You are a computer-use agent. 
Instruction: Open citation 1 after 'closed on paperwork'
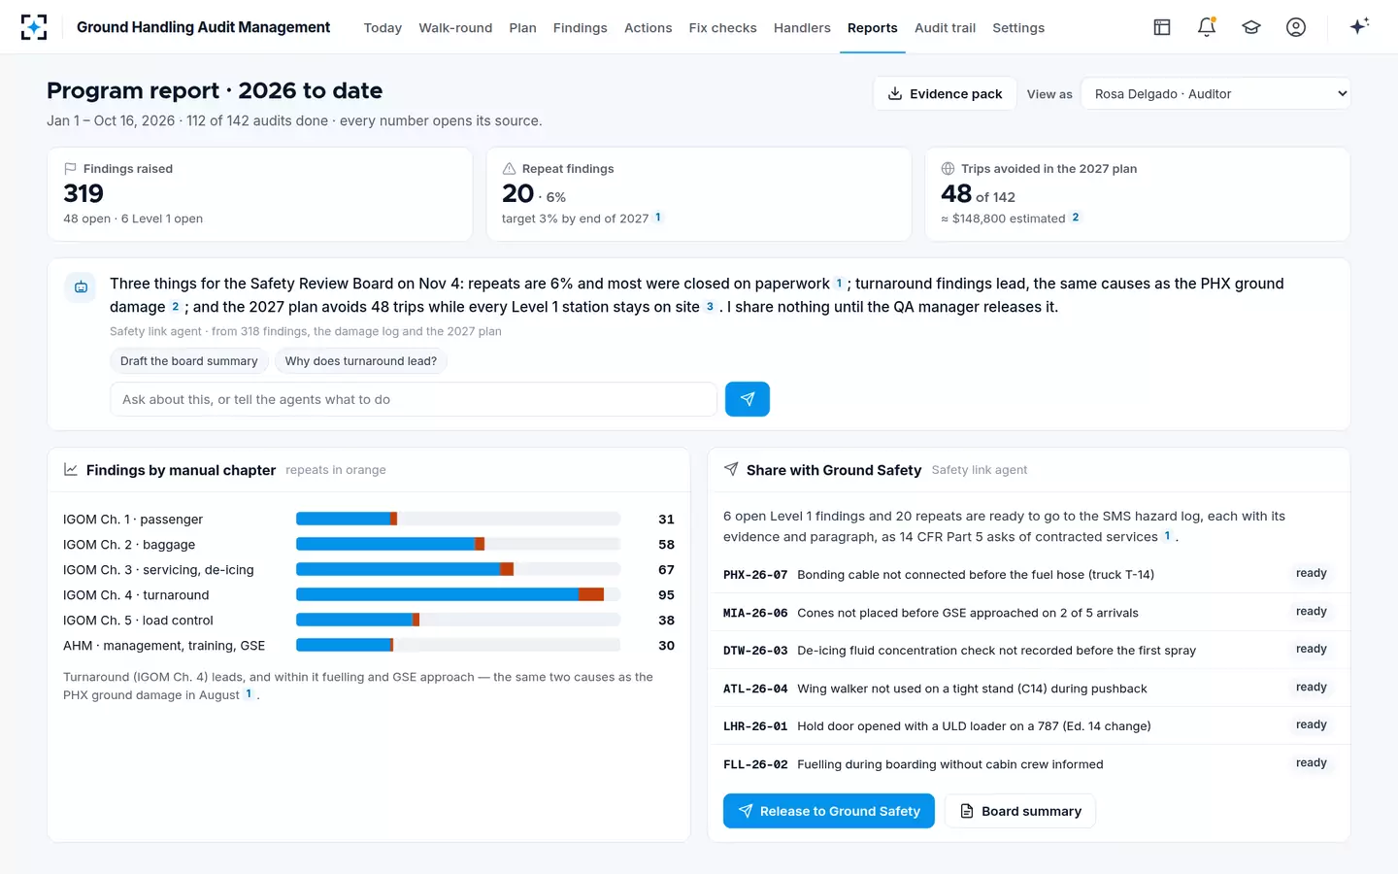coord(839,284)
